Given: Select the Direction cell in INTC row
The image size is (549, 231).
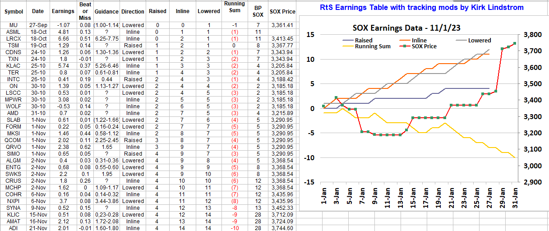Looking at the screenshot, I should [133, 79].
